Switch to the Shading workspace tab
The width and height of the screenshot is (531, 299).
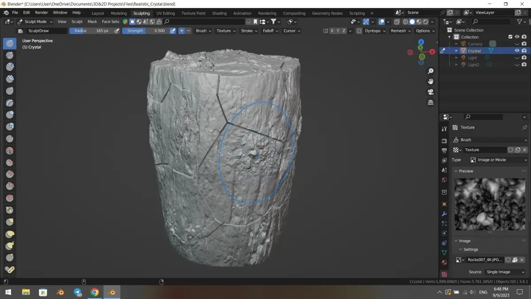tap(219, 13)
